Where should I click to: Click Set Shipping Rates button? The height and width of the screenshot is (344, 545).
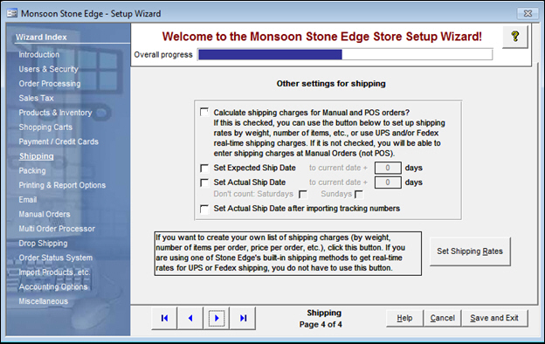tap(470, 251)
